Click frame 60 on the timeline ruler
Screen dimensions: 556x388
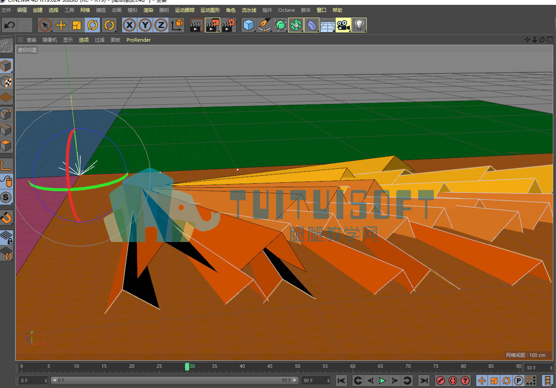pyautogui.click(x=353, y=367)
